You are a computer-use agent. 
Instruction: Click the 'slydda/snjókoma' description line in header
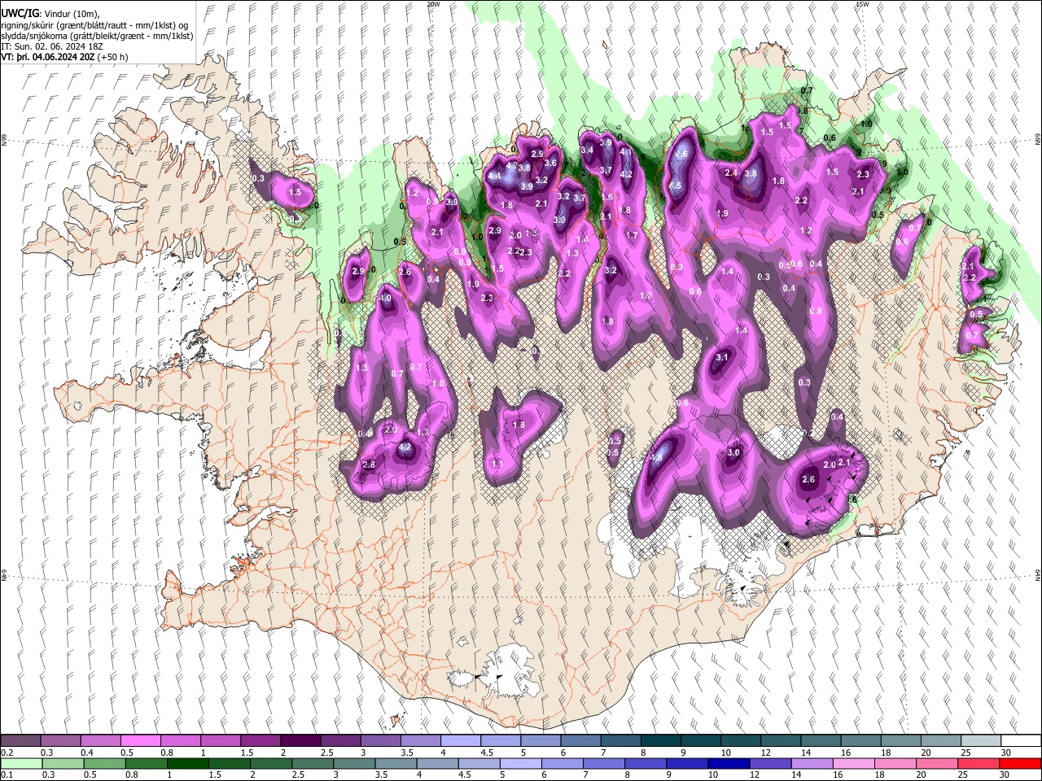coord(97,36)
